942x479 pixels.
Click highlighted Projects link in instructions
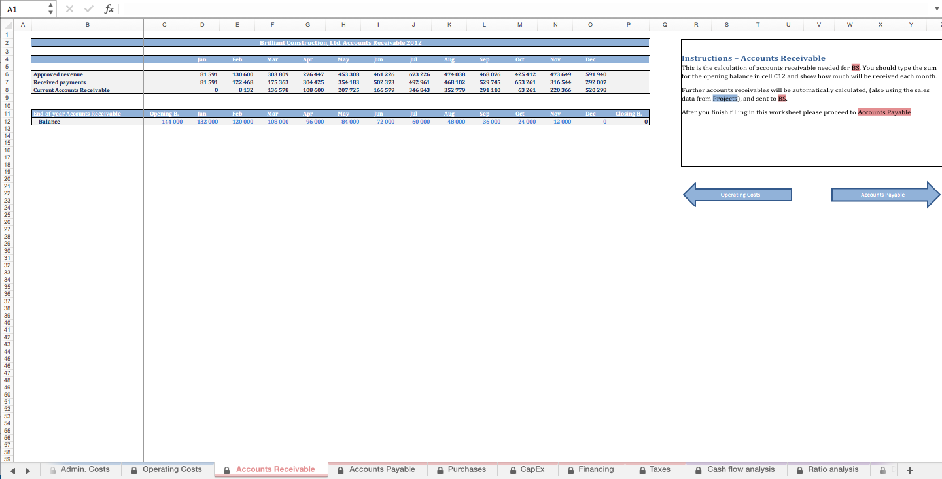(725, 98)
